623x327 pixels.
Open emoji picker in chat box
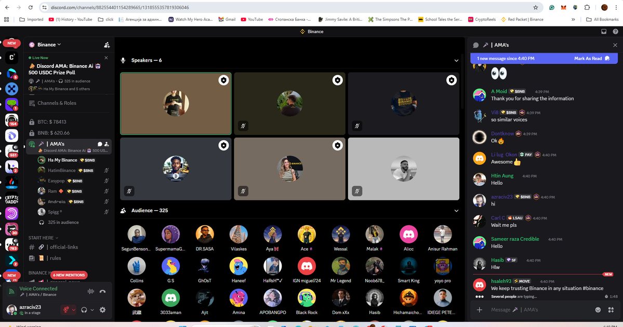(598, 310)
